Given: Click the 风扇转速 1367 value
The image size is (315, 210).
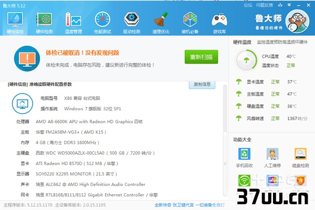Looking at the screenshot, I should [297, 118].
